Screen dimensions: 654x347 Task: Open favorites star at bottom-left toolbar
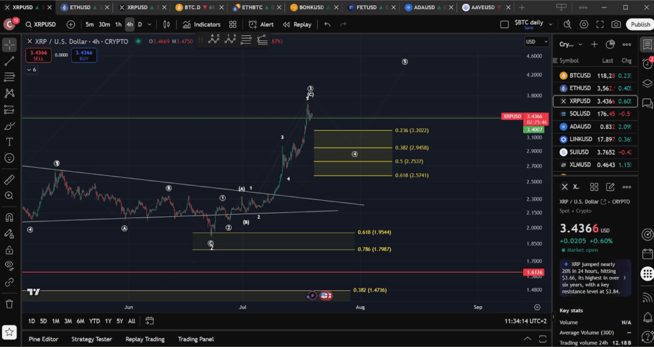click(x=9, y=332)
